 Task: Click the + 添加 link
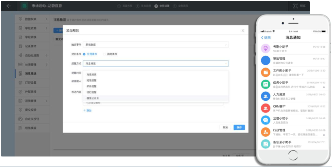pos(87,110)
